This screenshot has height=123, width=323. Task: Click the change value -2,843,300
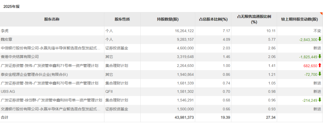point(308,40)
